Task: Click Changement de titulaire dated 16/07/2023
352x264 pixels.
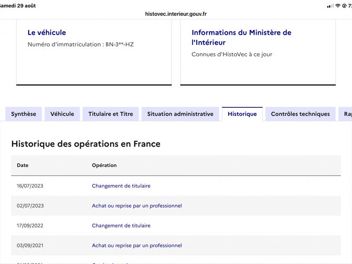Action: (x=121, y=186)
